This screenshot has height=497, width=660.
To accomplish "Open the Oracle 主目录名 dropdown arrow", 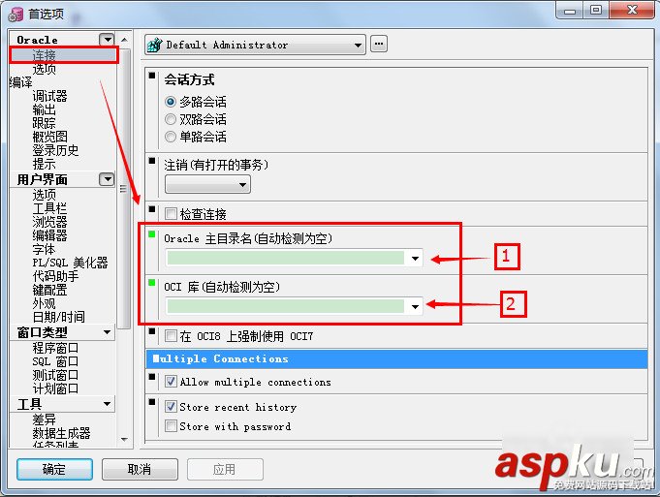I will (415, 259).
